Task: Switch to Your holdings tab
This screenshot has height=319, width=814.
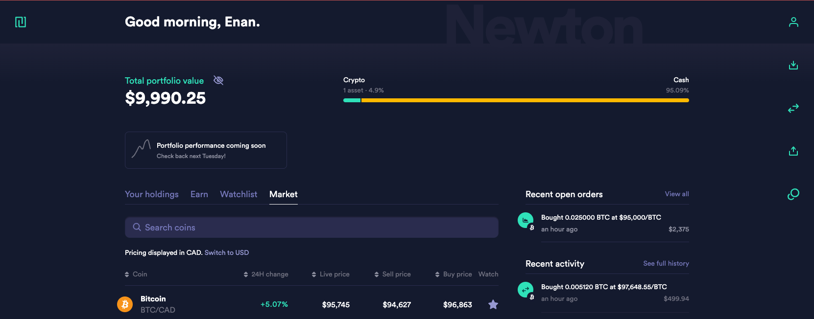Action: 152,194
